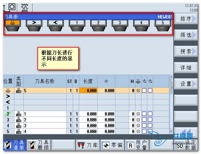Click the 类型 column header
201x154 pixels.
click(19, 81)
